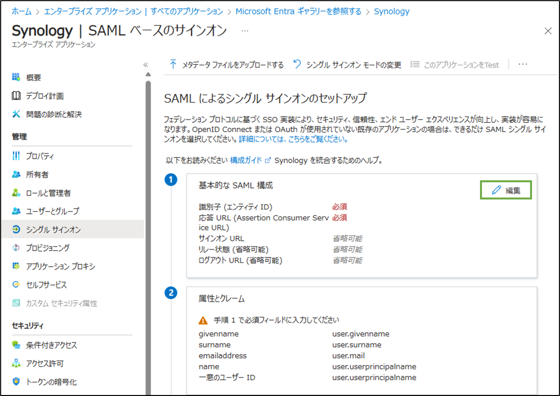The image size is (560, 396).
Task: Click the external link icon after 構成ガイド
Action: [267, 161]
